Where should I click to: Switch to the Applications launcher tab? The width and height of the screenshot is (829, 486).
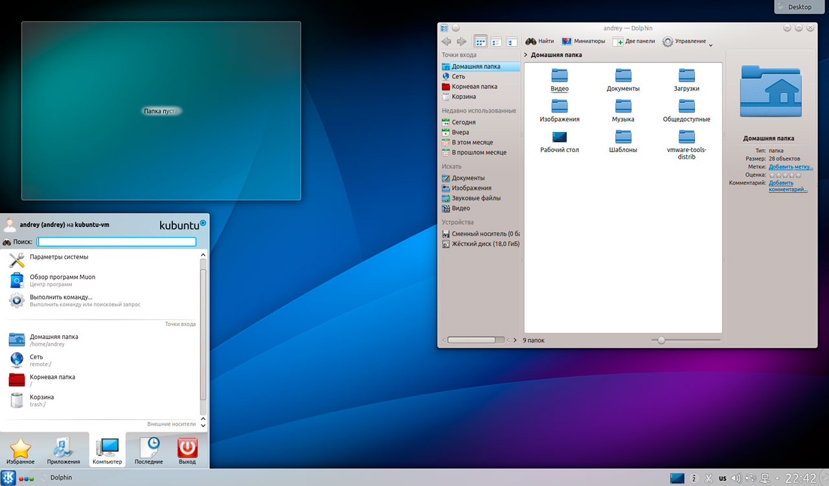point(63,450)
